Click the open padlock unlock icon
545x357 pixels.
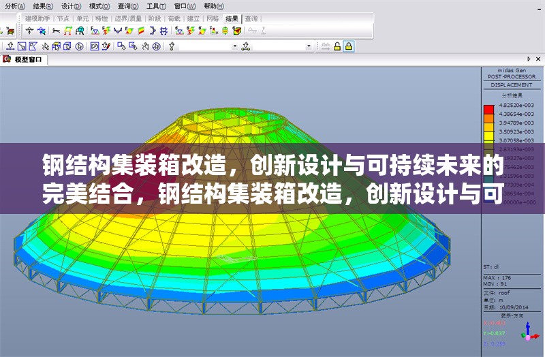pos(337,46)
